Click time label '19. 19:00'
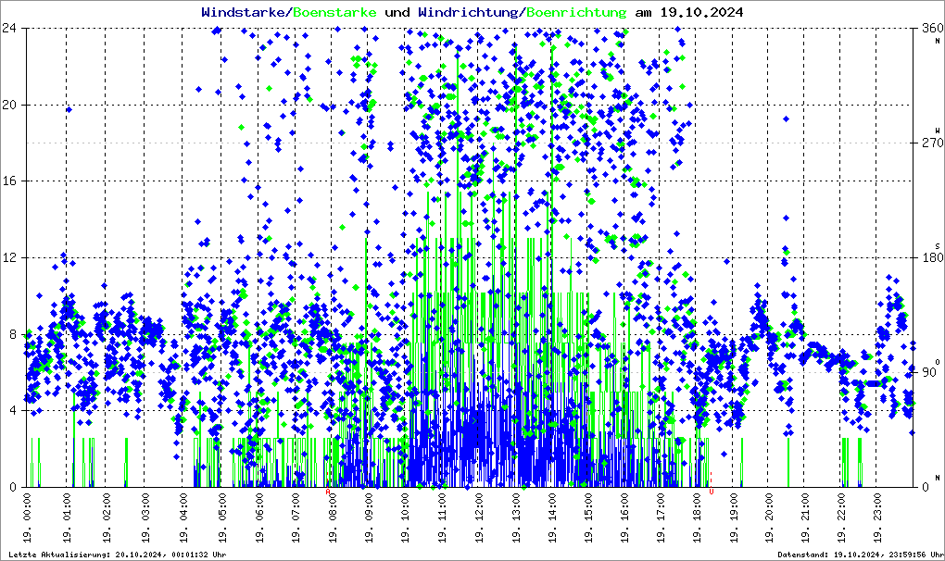 tap(734, 517)
